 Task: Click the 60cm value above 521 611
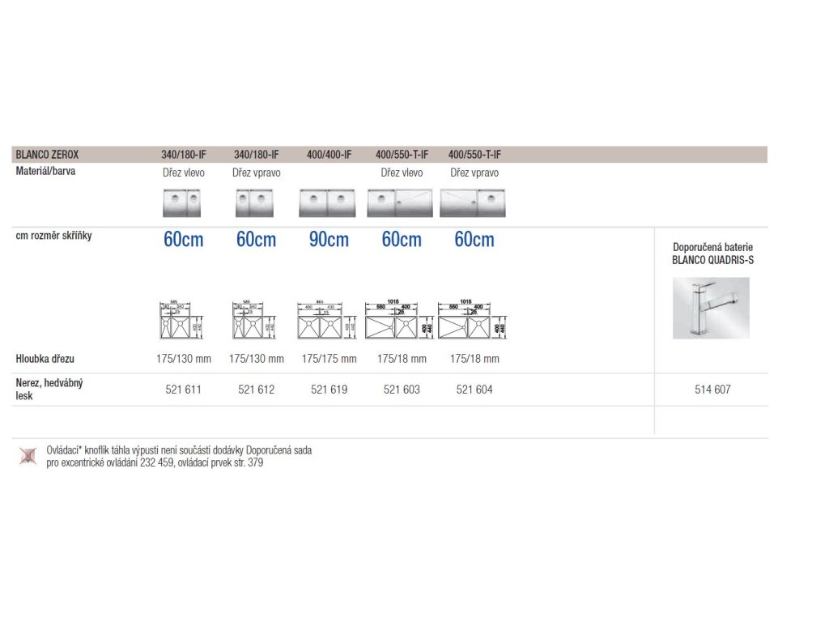tap(184, 240)
